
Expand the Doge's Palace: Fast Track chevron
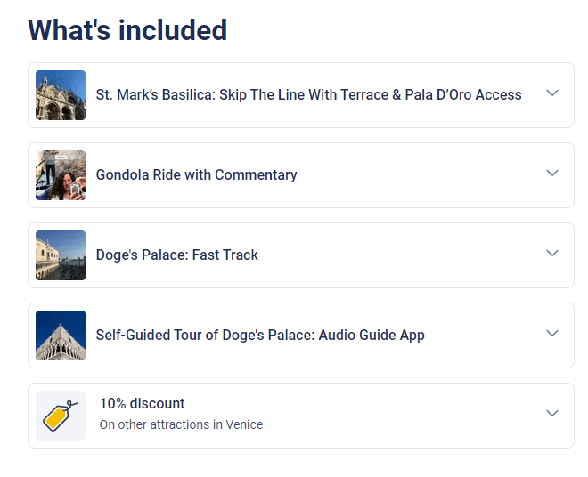tap(552, 253)
